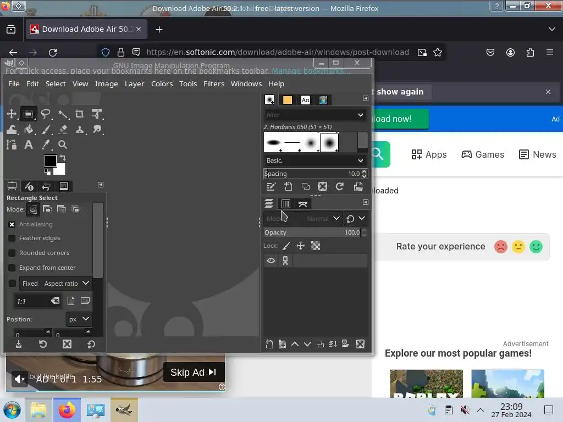This screenshot has width=563, height=422.
Task: Open the Windows menu in GIMP
Action: [246, 84]
